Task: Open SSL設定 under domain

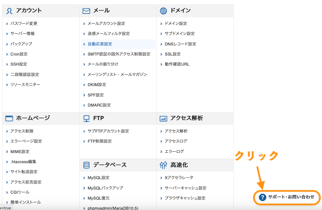Action: (173, 54)
